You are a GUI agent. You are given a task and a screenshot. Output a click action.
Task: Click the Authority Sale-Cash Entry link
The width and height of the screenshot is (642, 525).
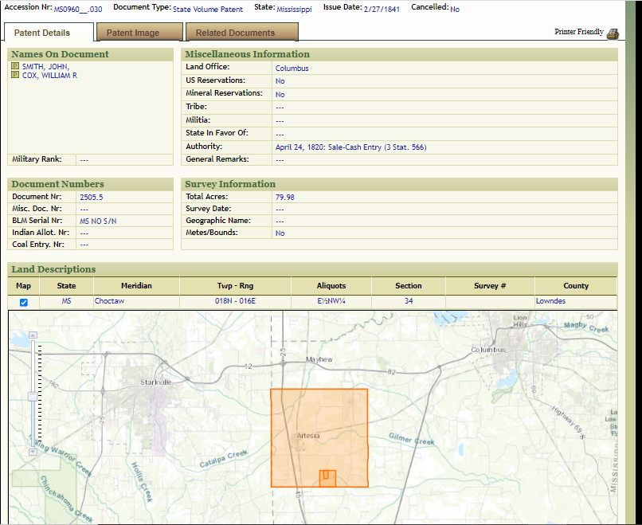click(350, 147)
